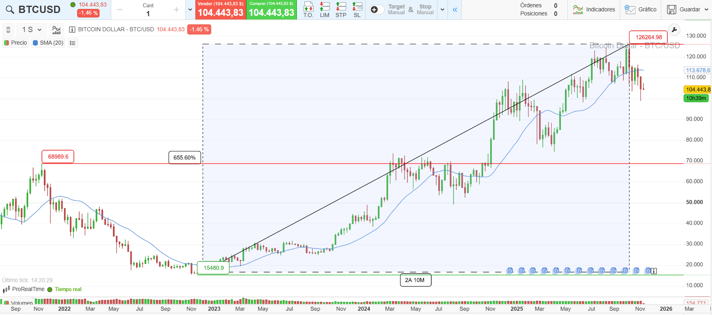The height and width of the screenshot is (315, 712).
Task: Open the indicator list icon next to SMA (20)
Action: [x=73, y=43]
